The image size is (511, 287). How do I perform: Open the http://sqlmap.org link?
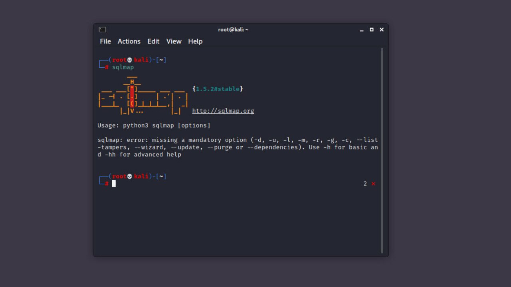click(x=223, y=111)
